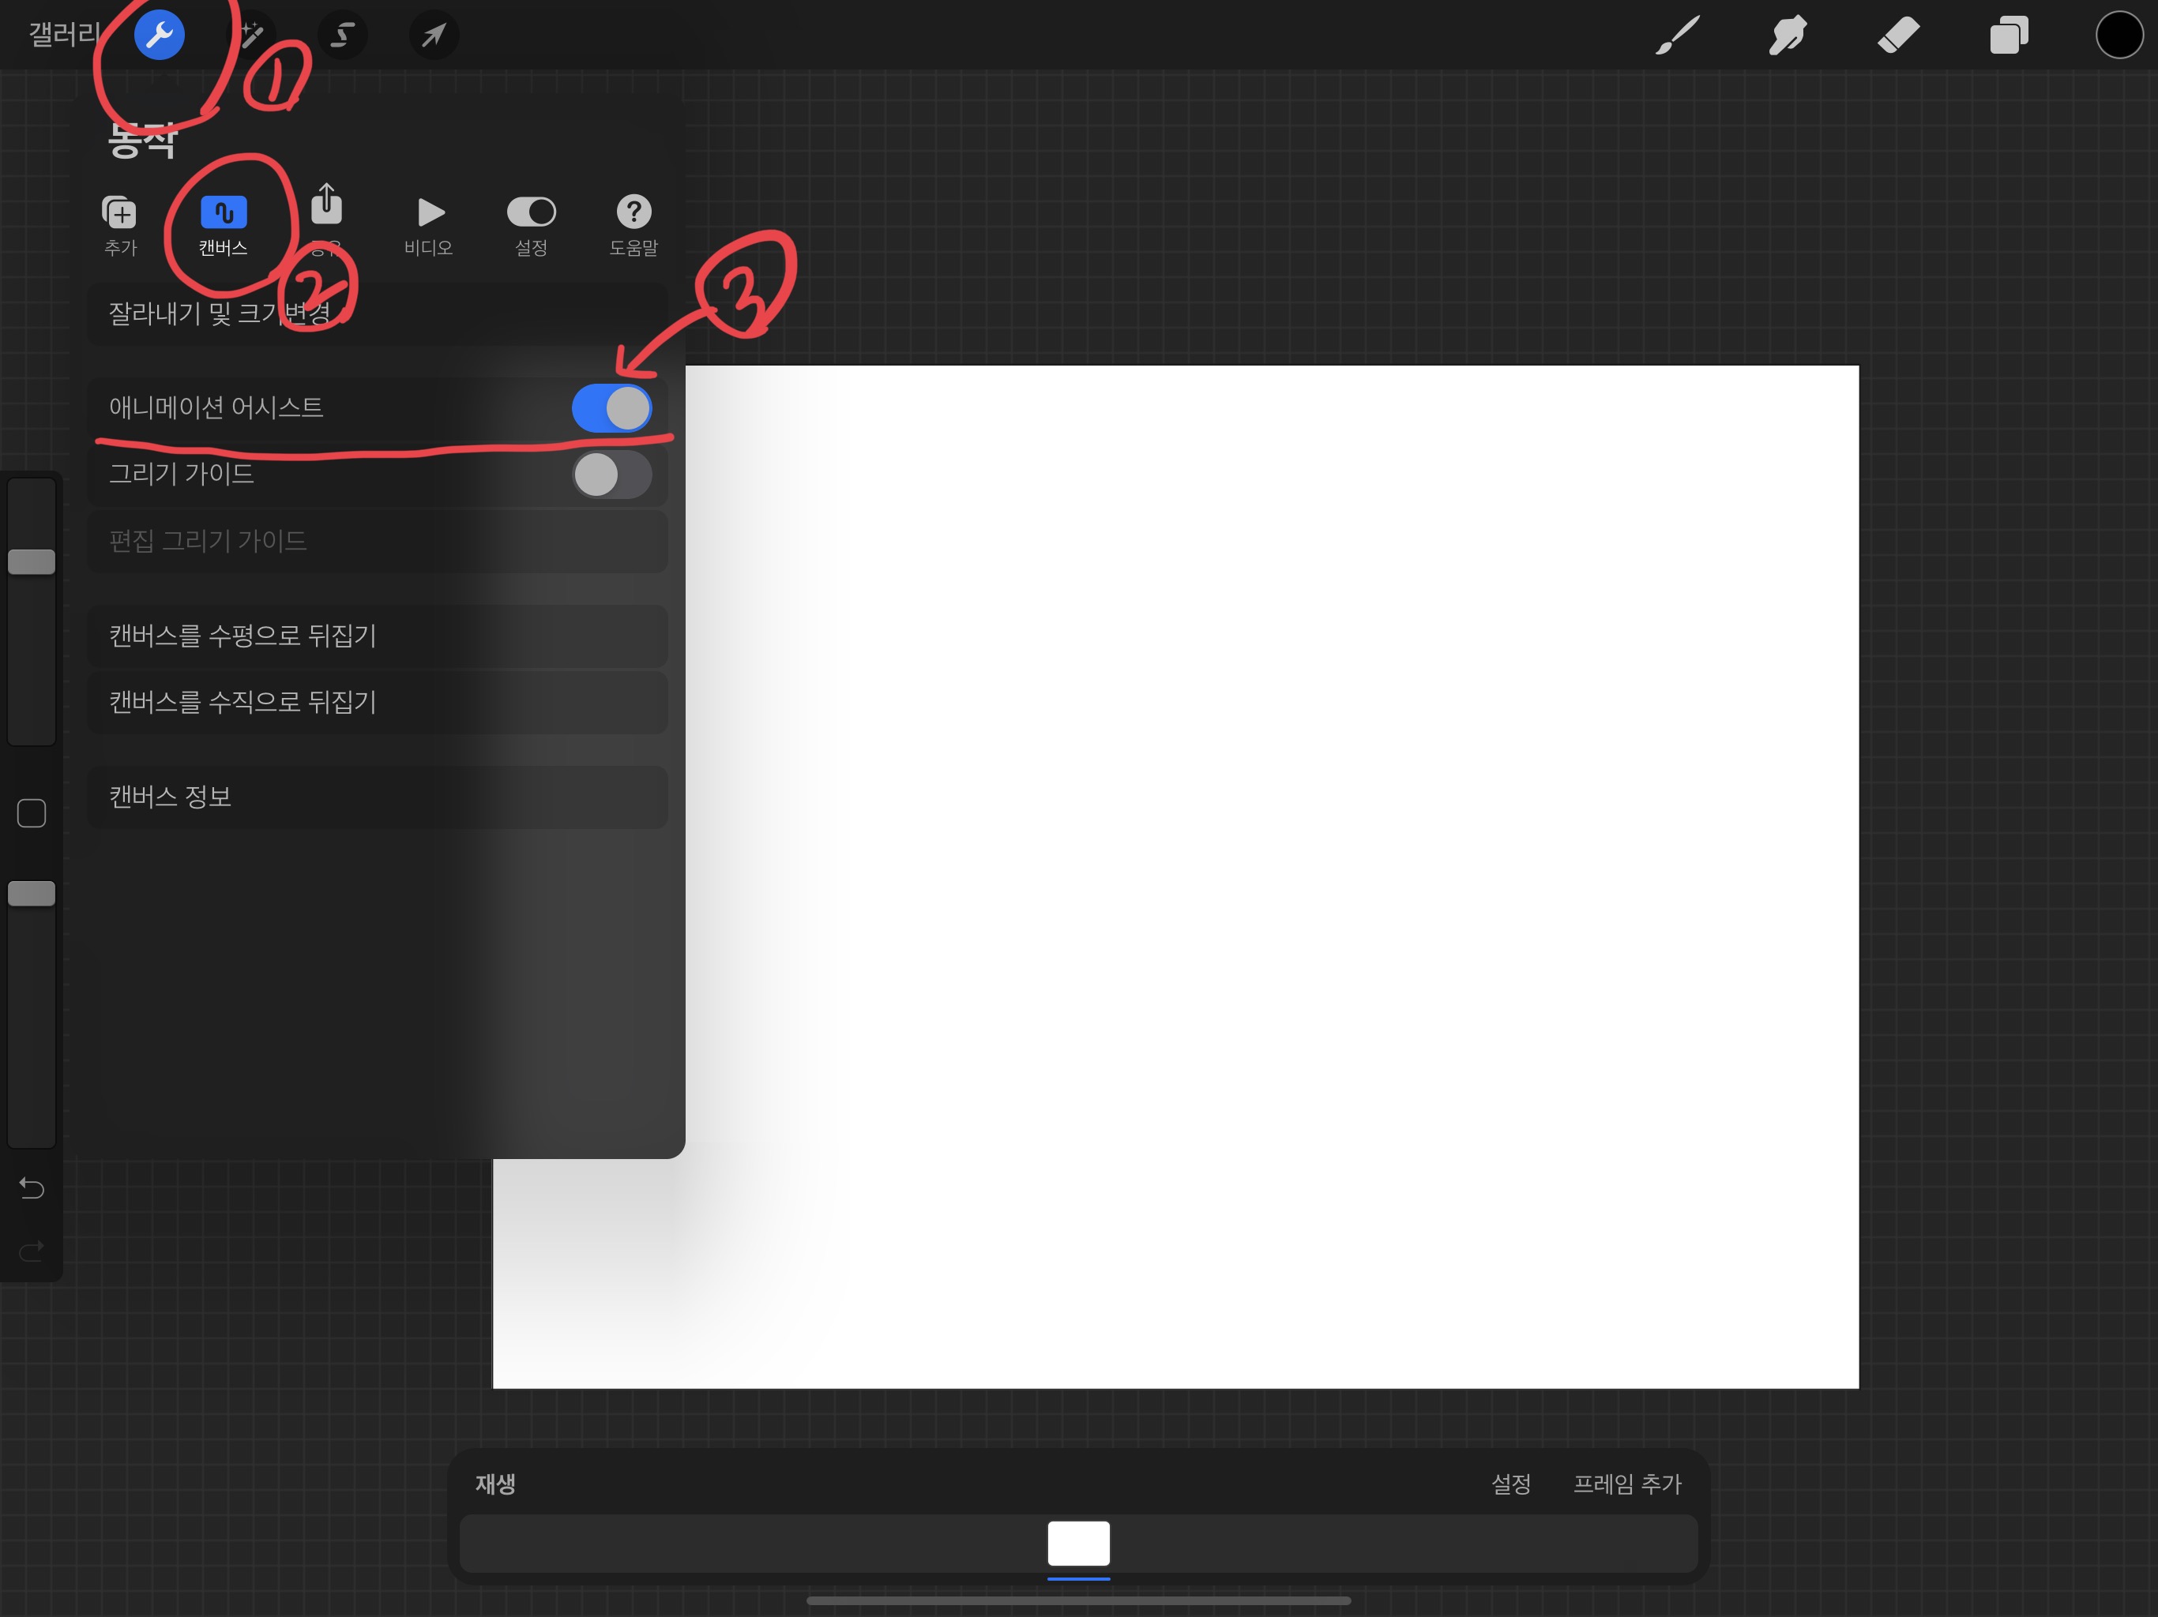Open the black color picker circle

pos(2118,35)
